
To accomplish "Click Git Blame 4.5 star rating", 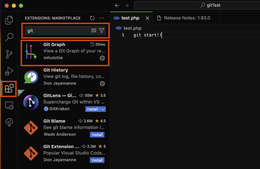I will pyautogui.click(x=101, y=121).
